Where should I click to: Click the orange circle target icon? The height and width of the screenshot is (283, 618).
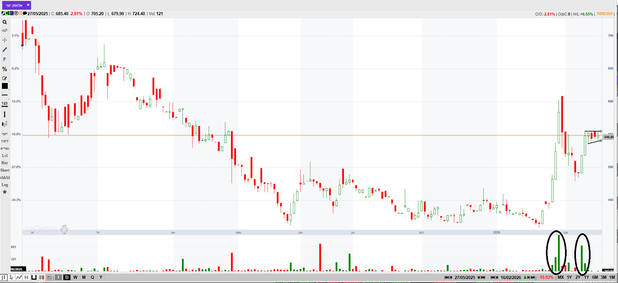point(20,13)
